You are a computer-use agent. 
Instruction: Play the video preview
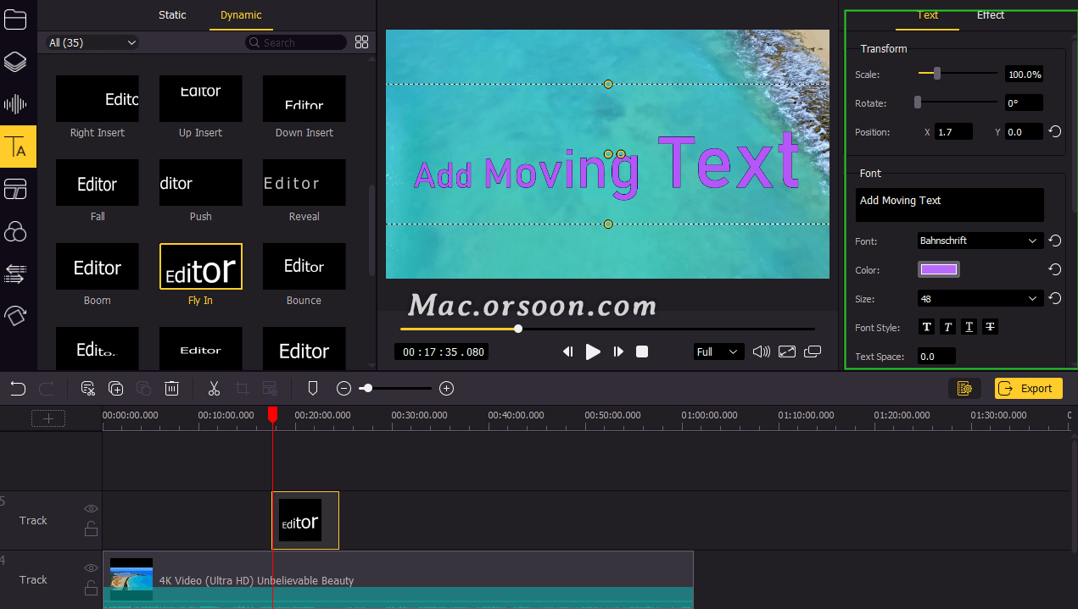click(x=592, y=352)
